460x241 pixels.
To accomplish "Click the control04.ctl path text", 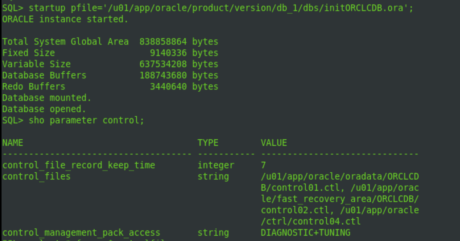I will (326, 222).
